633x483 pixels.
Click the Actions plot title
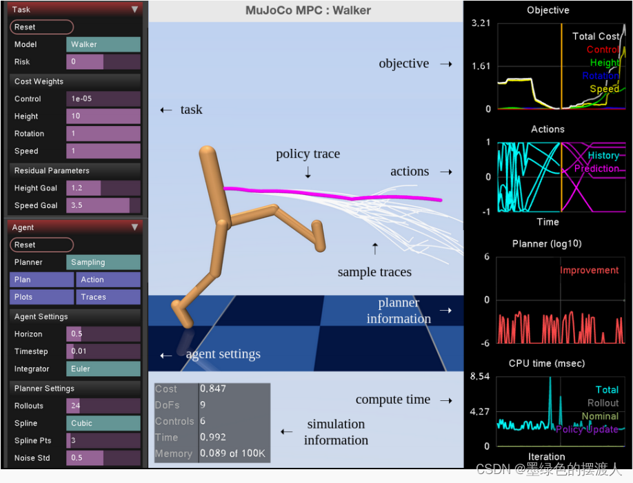point(547,130)
